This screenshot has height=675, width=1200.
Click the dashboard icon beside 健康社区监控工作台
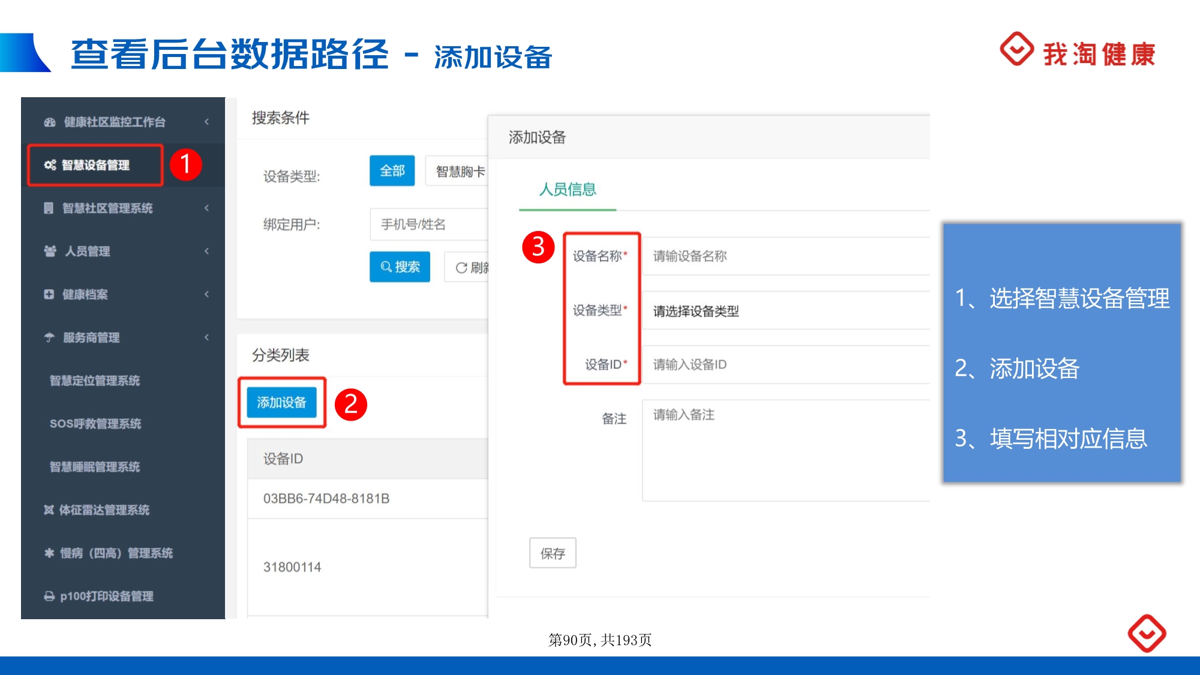[x=50, y=122]
